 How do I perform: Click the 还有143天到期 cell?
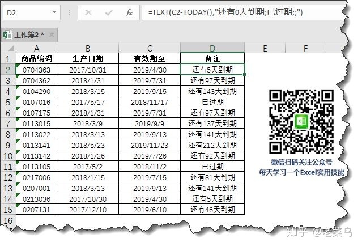(x=212, y=91)
